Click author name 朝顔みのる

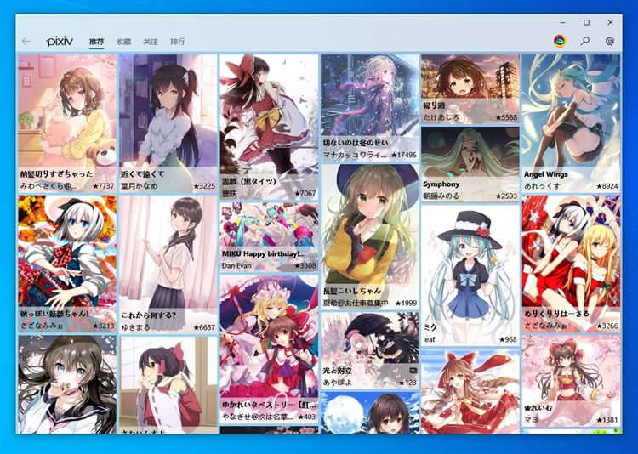tap(441, 196)
